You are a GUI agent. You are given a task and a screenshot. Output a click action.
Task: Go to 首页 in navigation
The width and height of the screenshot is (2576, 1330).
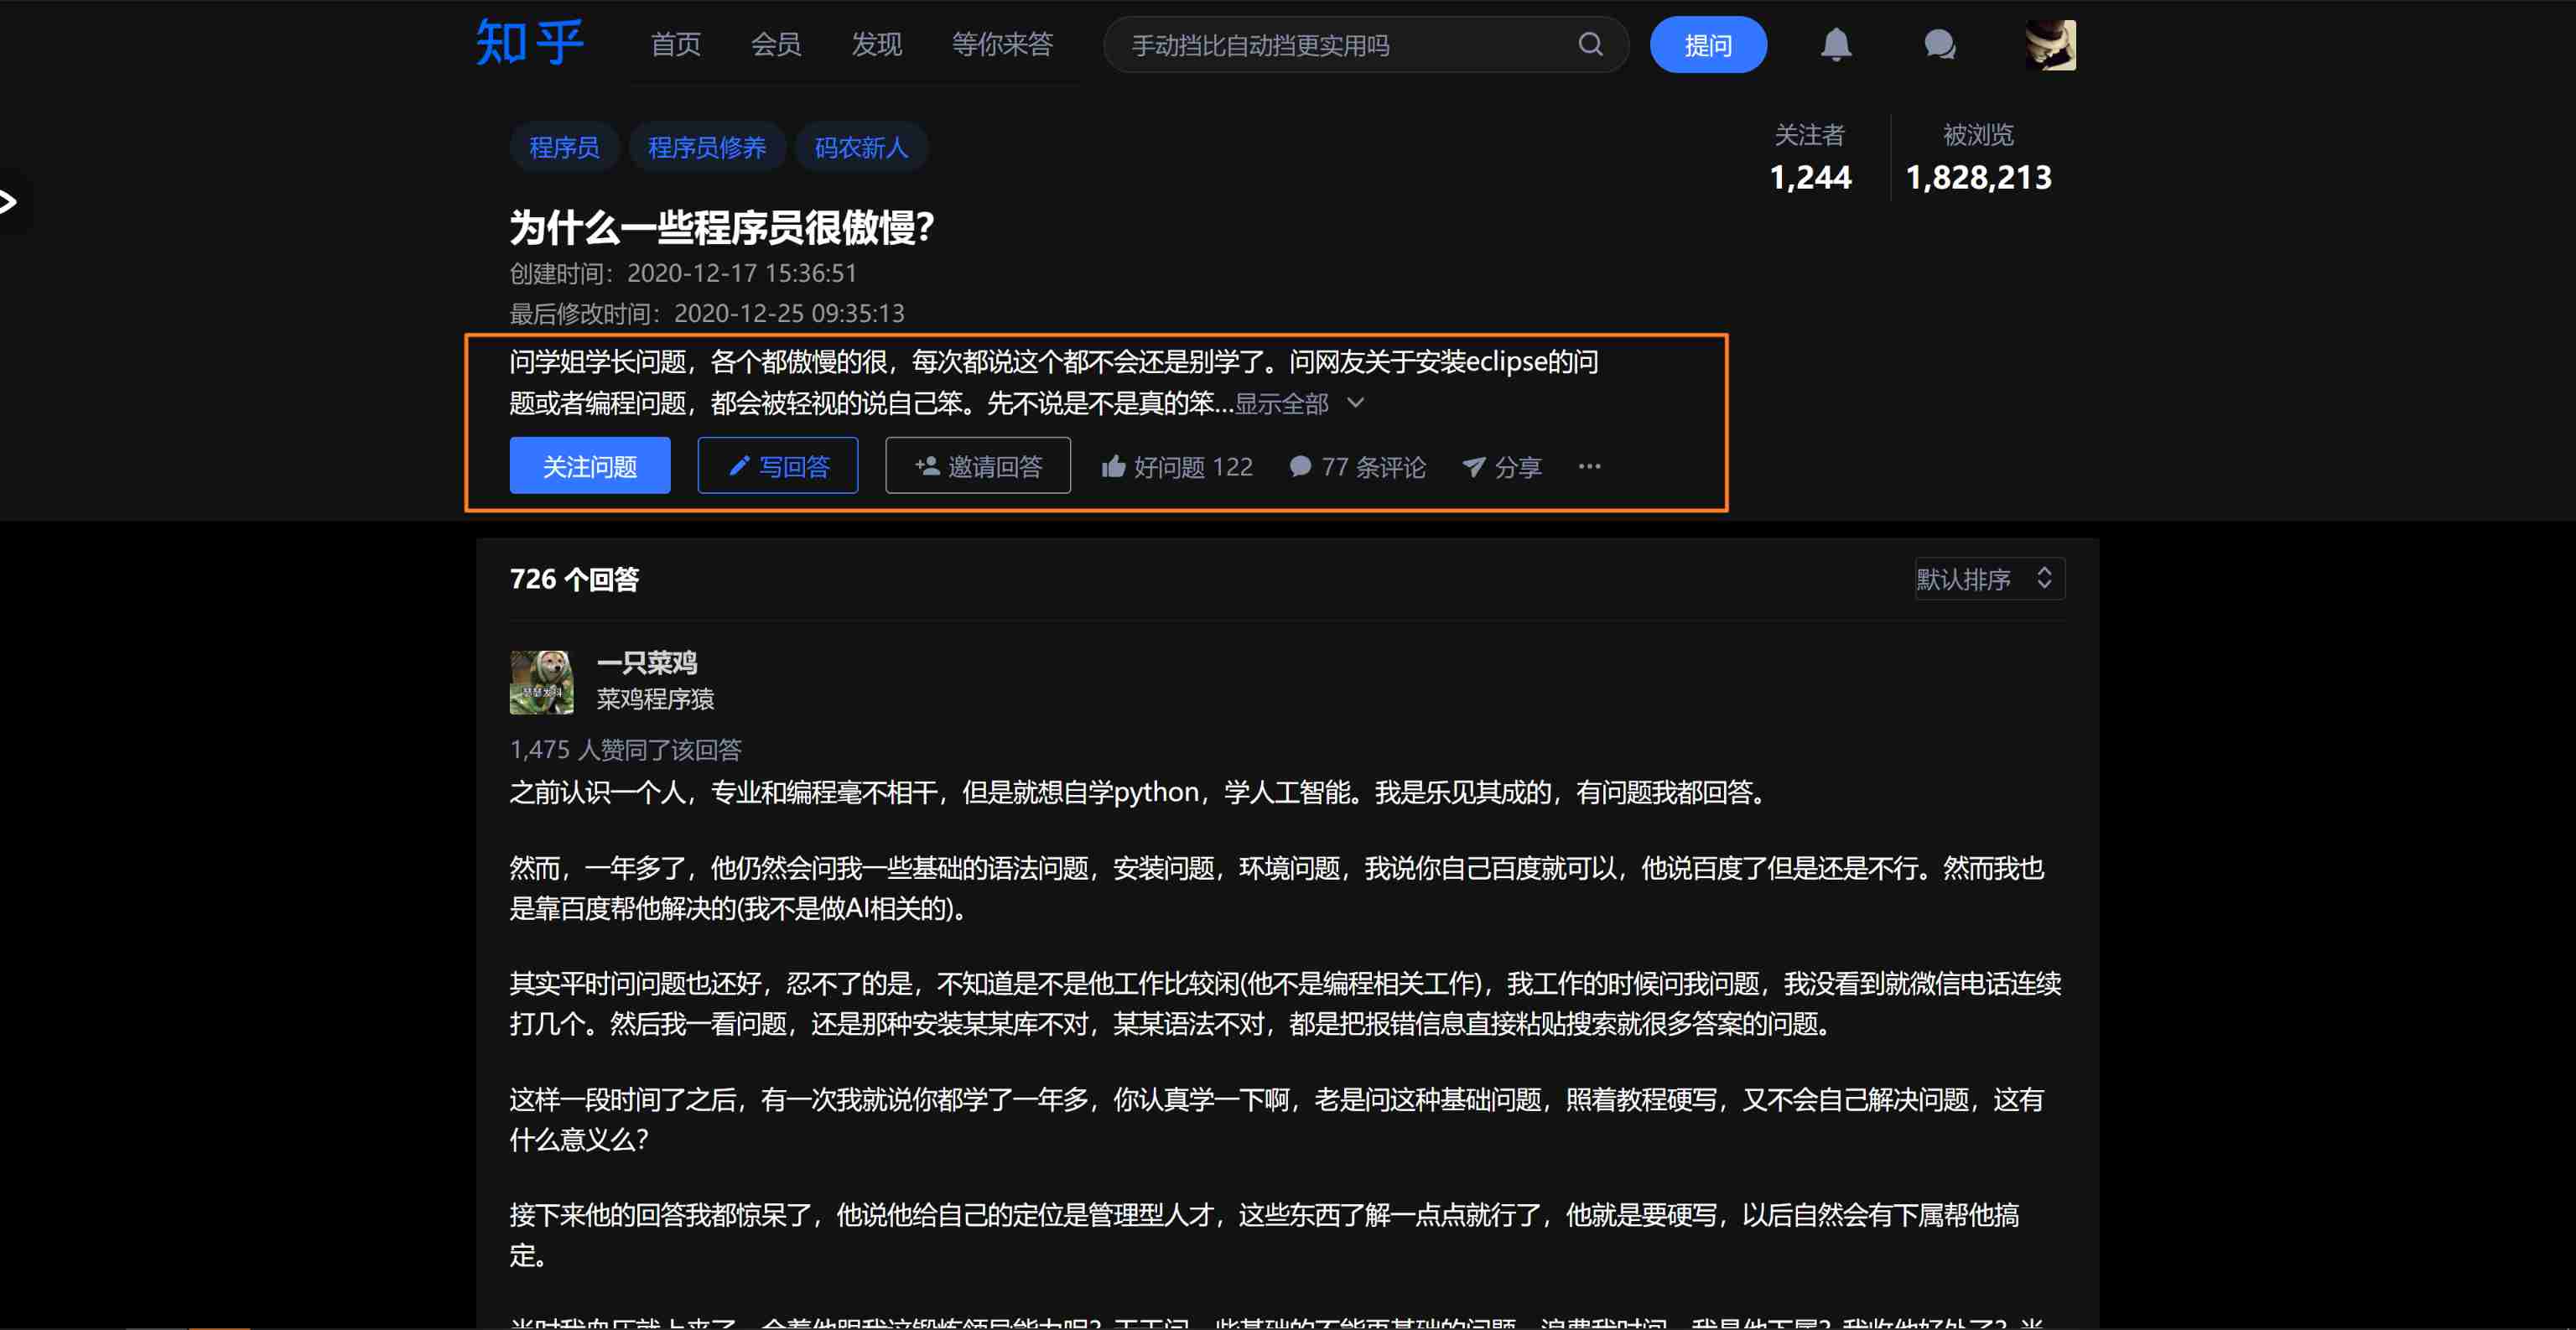pyautogui.click(x=675, y=45)
